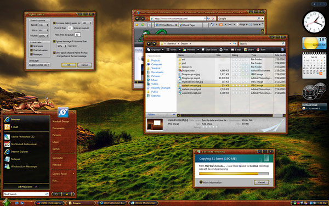Open the talking speed value dropdown
329x206 pixels.
pyautogui.click(x=87, y=23)
